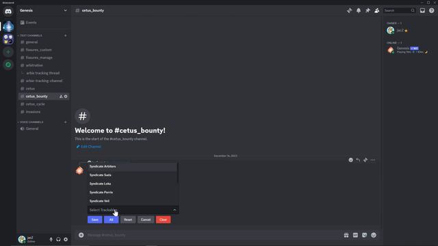Join the General voice channel
This screenshot has height=246, width=438.
pos(43,128)
